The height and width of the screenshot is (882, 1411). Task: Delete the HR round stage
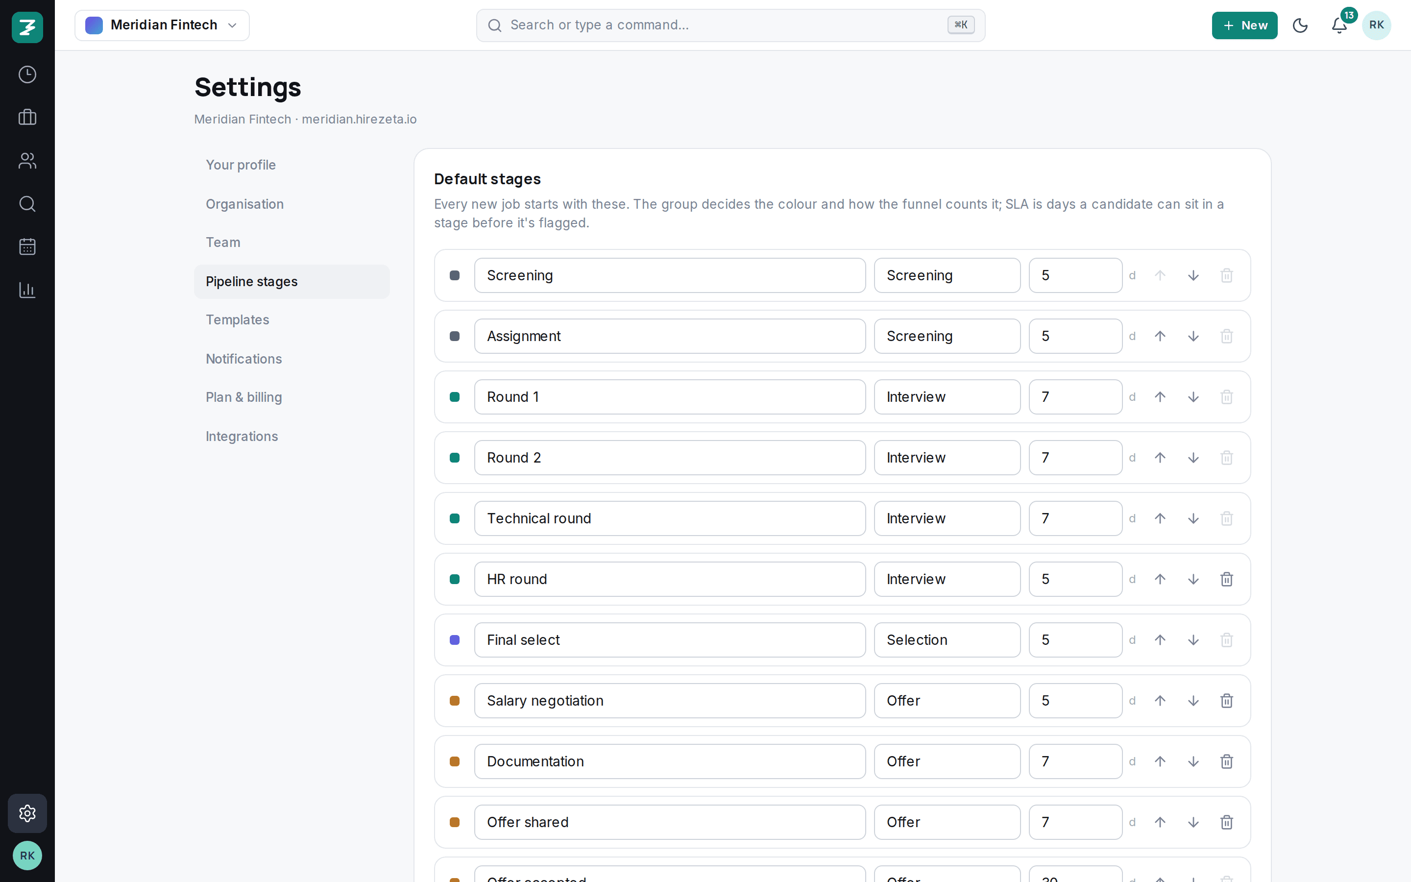point(1227,579)
